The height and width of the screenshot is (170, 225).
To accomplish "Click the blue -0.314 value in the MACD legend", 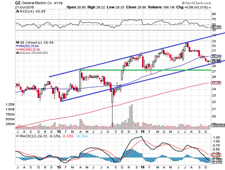I will [82, 136].
